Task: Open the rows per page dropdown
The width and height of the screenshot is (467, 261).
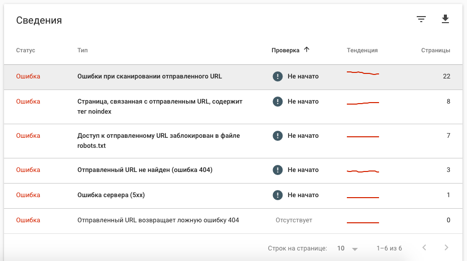Action: (348, 248)
